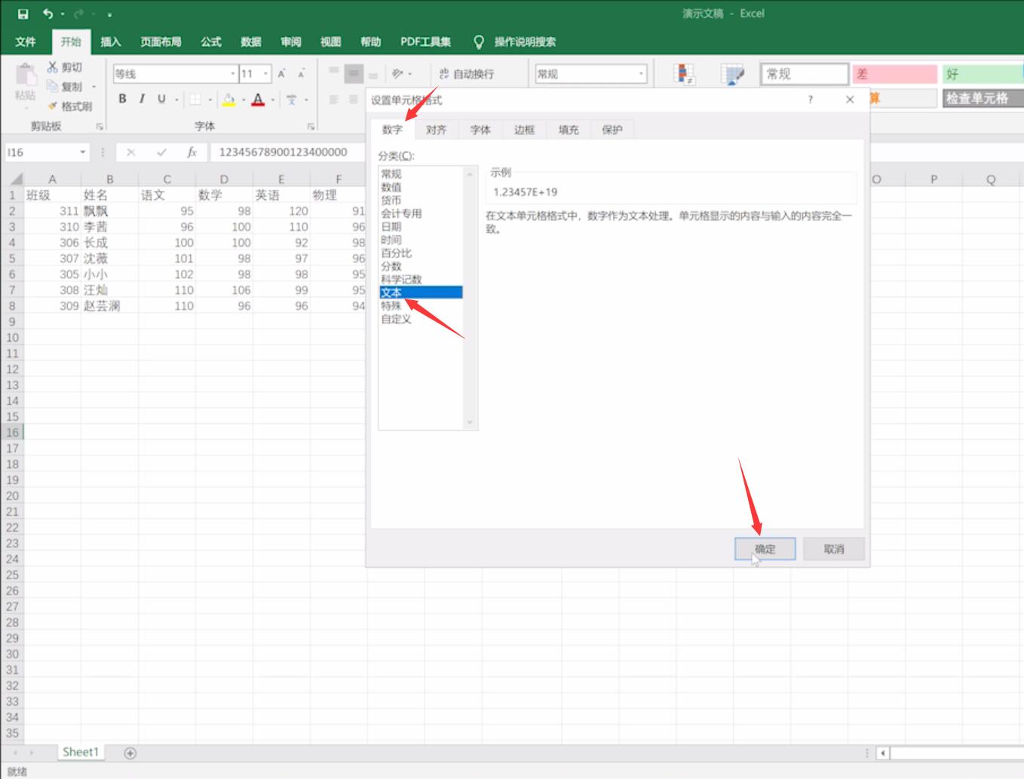
Task: Switch to the 页面布局 ribbon tab
Action: (x=161, y=41)
